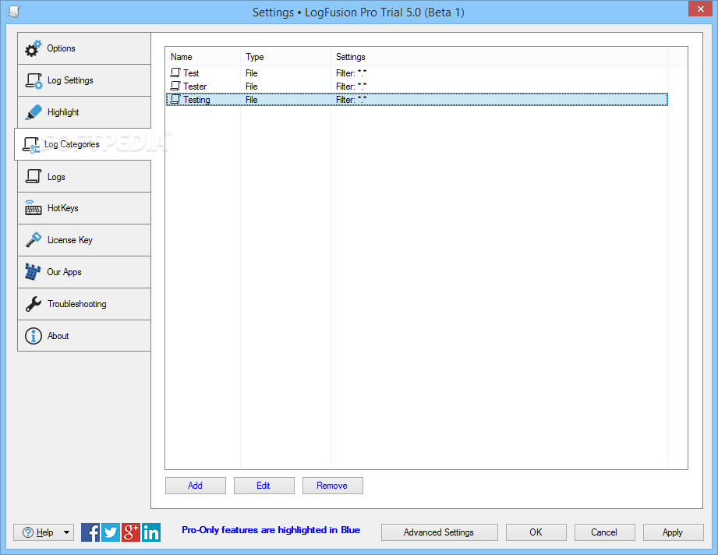The width and height of the screenshot is (718, 555).
Task: Click the Options gear icon
Action: click(33, 48)
